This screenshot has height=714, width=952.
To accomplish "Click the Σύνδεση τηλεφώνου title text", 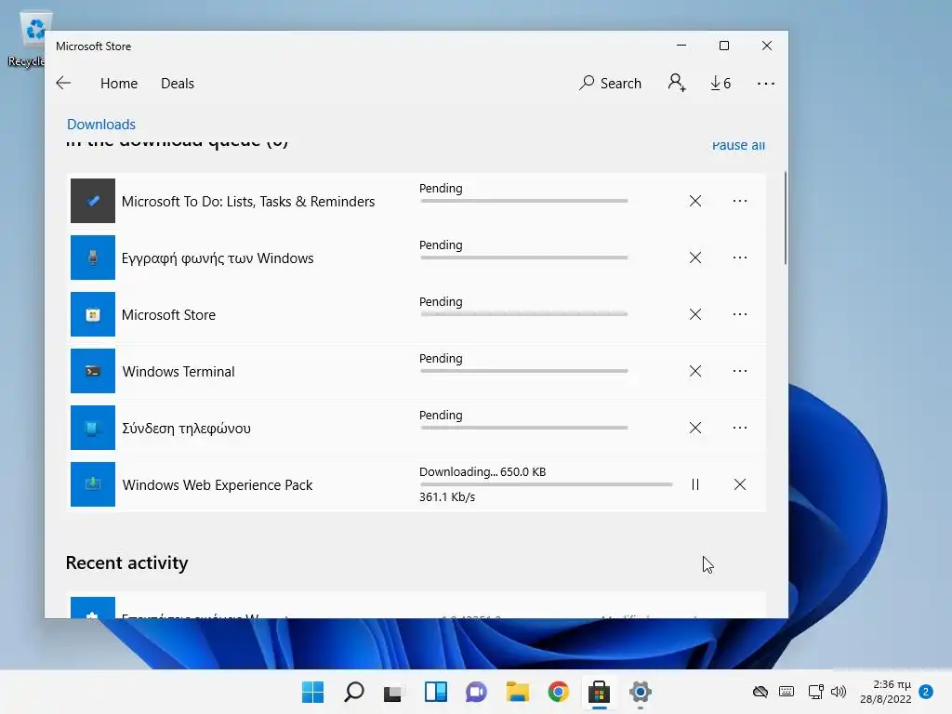I will [x=186, y=429].
